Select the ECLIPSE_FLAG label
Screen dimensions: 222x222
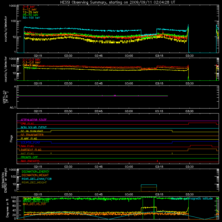(30, 142)
